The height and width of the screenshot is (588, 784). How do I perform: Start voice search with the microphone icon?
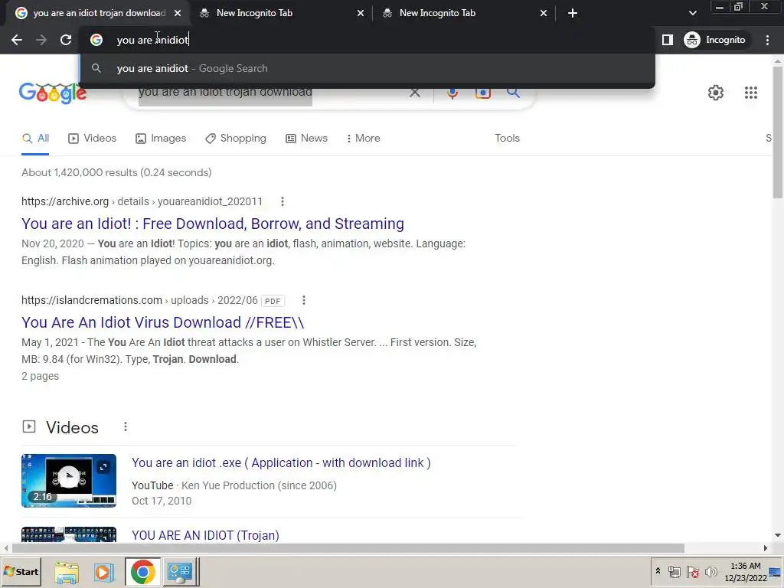coord(452,93)
